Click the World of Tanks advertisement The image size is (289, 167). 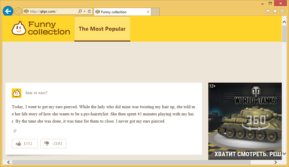pyautogui.click(x=245, y=121)
